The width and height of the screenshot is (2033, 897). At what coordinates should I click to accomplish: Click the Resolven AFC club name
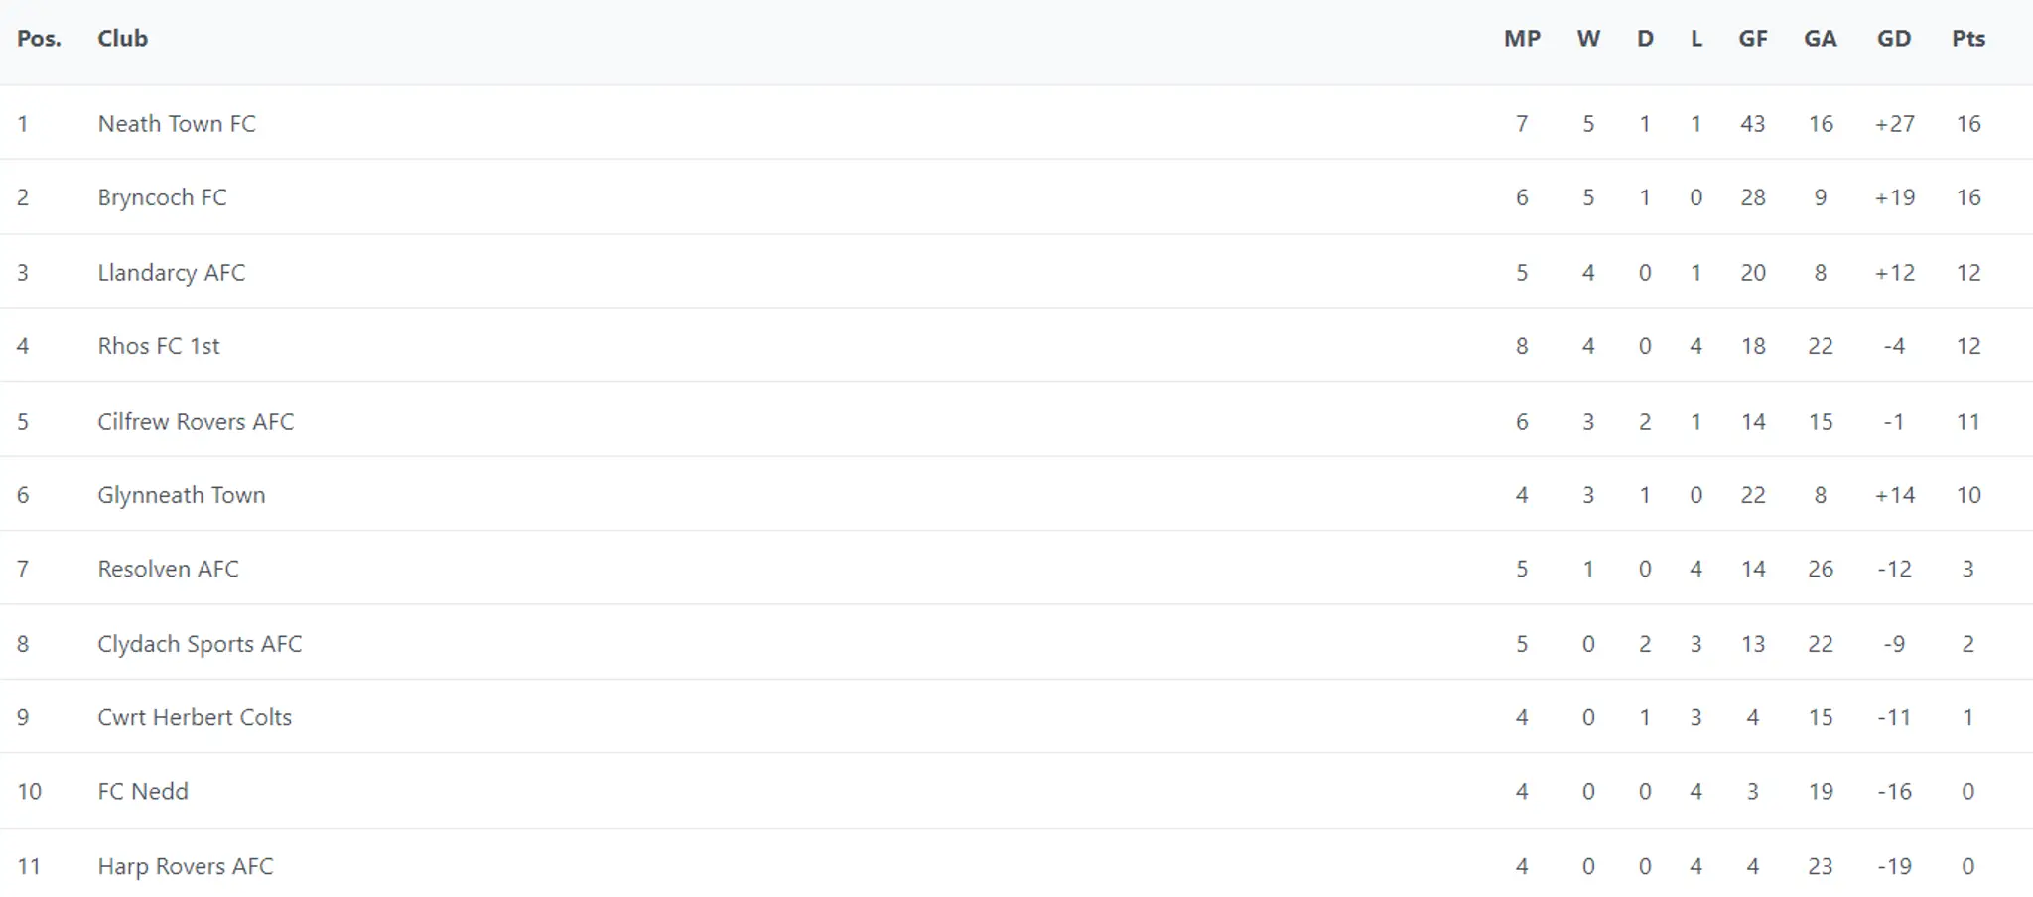[168, 569]
